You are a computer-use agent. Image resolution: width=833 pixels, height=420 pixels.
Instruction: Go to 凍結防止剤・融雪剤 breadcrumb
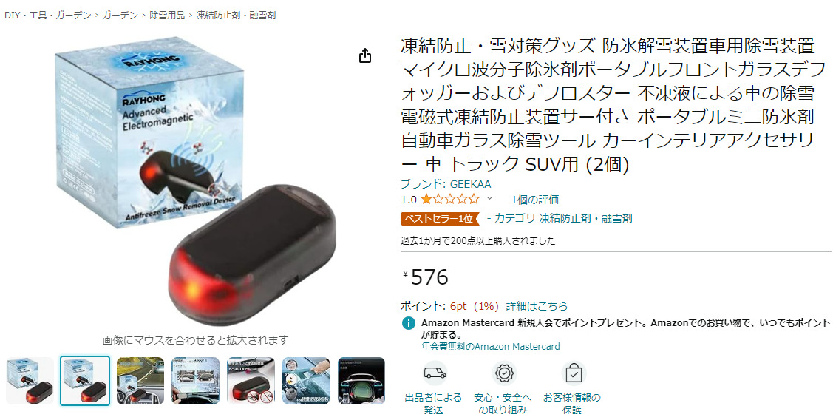click(236, 16)
